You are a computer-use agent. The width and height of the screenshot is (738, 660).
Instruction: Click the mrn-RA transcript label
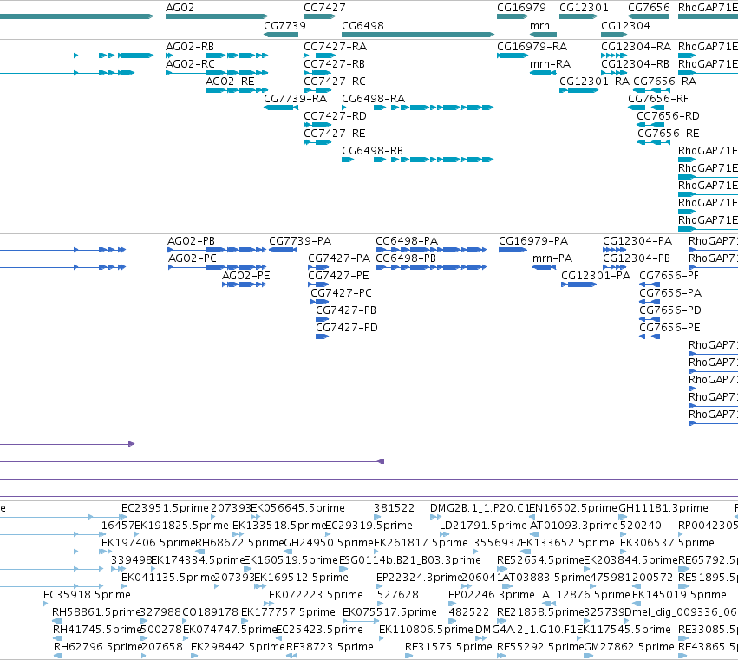tap(550, 64)
